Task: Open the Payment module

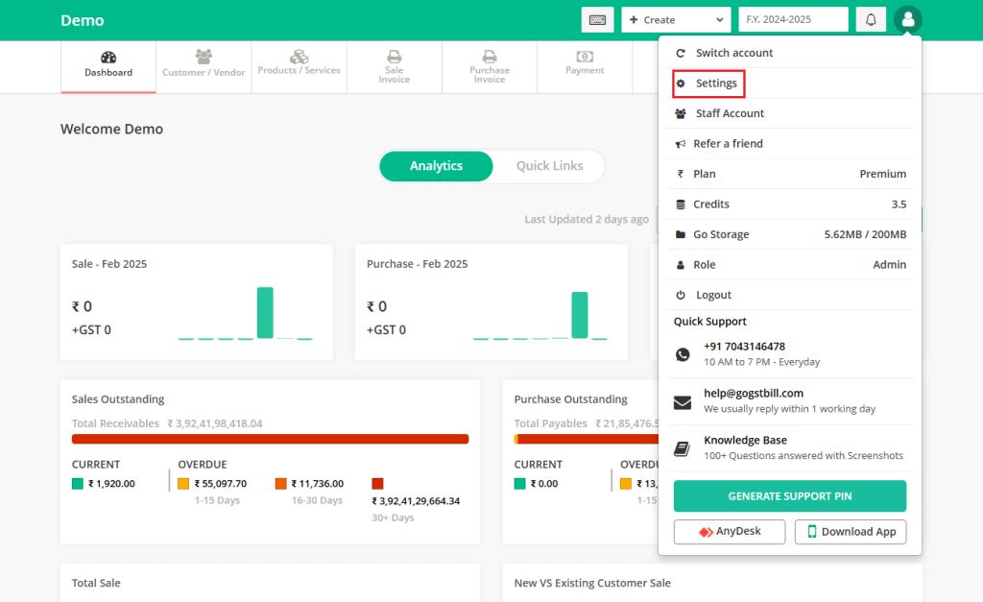Action: [585, 63]
